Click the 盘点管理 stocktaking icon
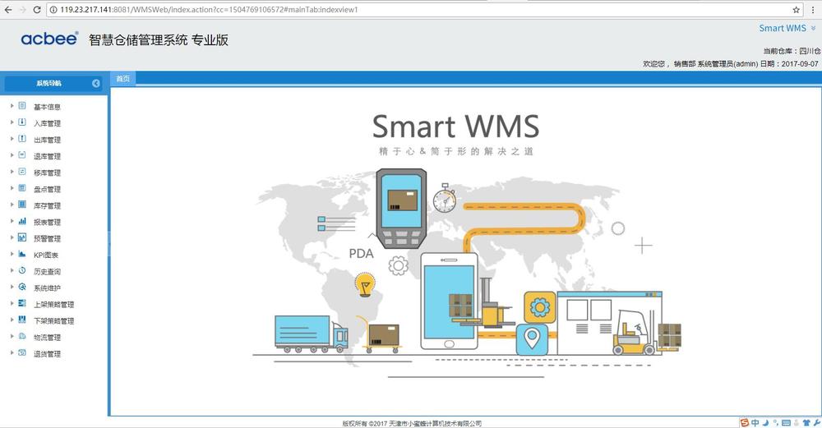 click(22, 188)
